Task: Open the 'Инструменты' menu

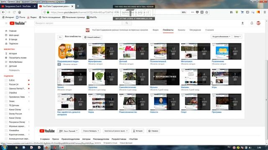Action: (x=48, y=2)
